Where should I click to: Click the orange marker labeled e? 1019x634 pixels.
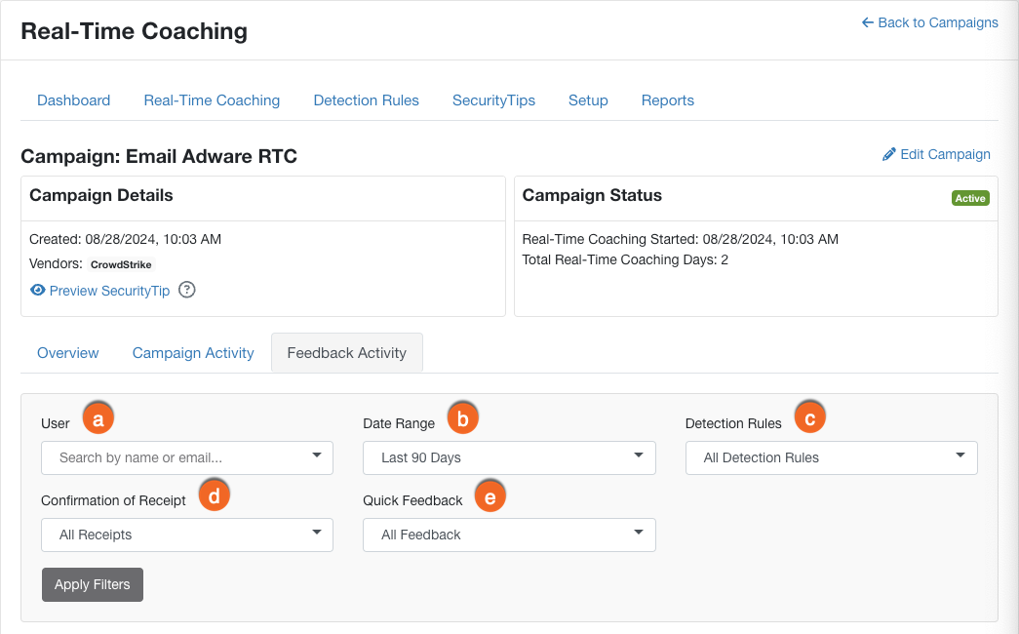(x=490, y=495)
